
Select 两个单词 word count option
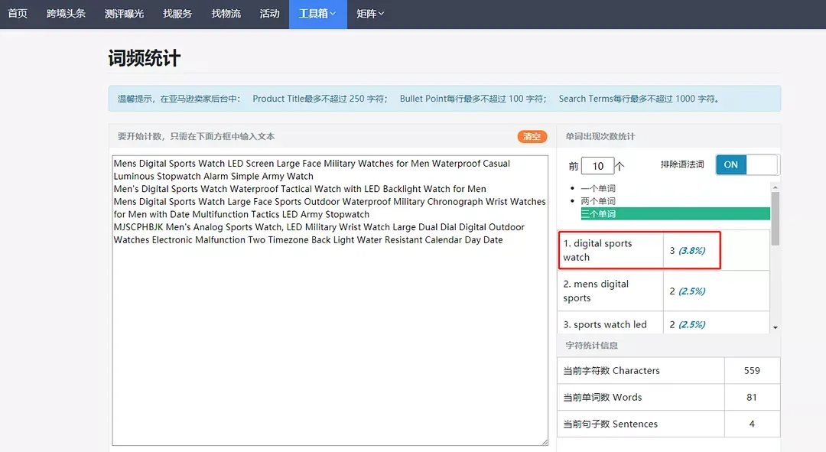[598, 200]
